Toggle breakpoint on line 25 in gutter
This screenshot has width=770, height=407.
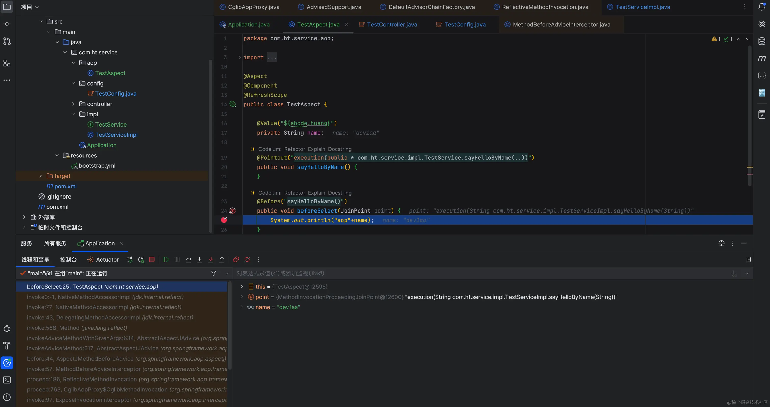224,220
